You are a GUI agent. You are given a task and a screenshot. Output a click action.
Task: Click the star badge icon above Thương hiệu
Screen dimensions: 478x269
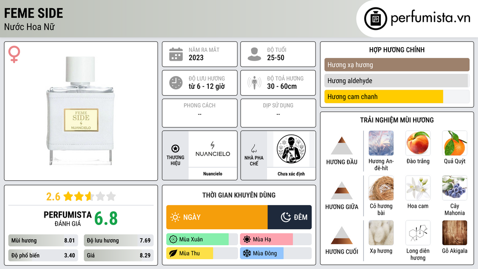(176, 149)
